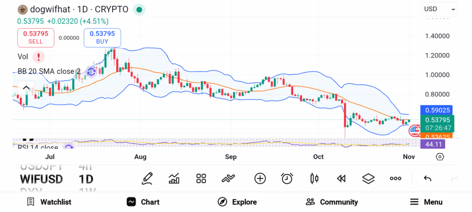Image resolution: width=472 pixels, height=212 pixels.
Task: Click the US flag economic event marker
Action: pos(415,131)
